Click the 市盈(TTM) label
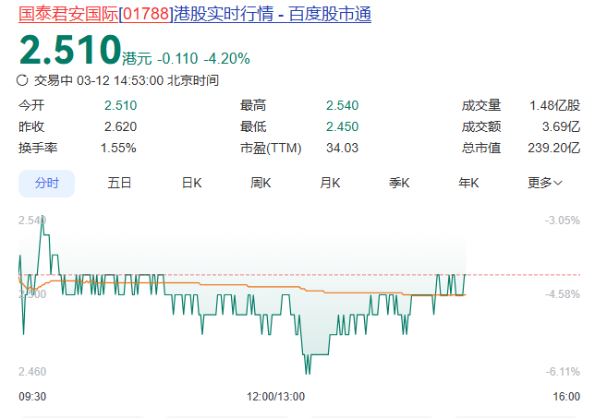Viewport: 607px width, 418px height. (x=271, y=148)
